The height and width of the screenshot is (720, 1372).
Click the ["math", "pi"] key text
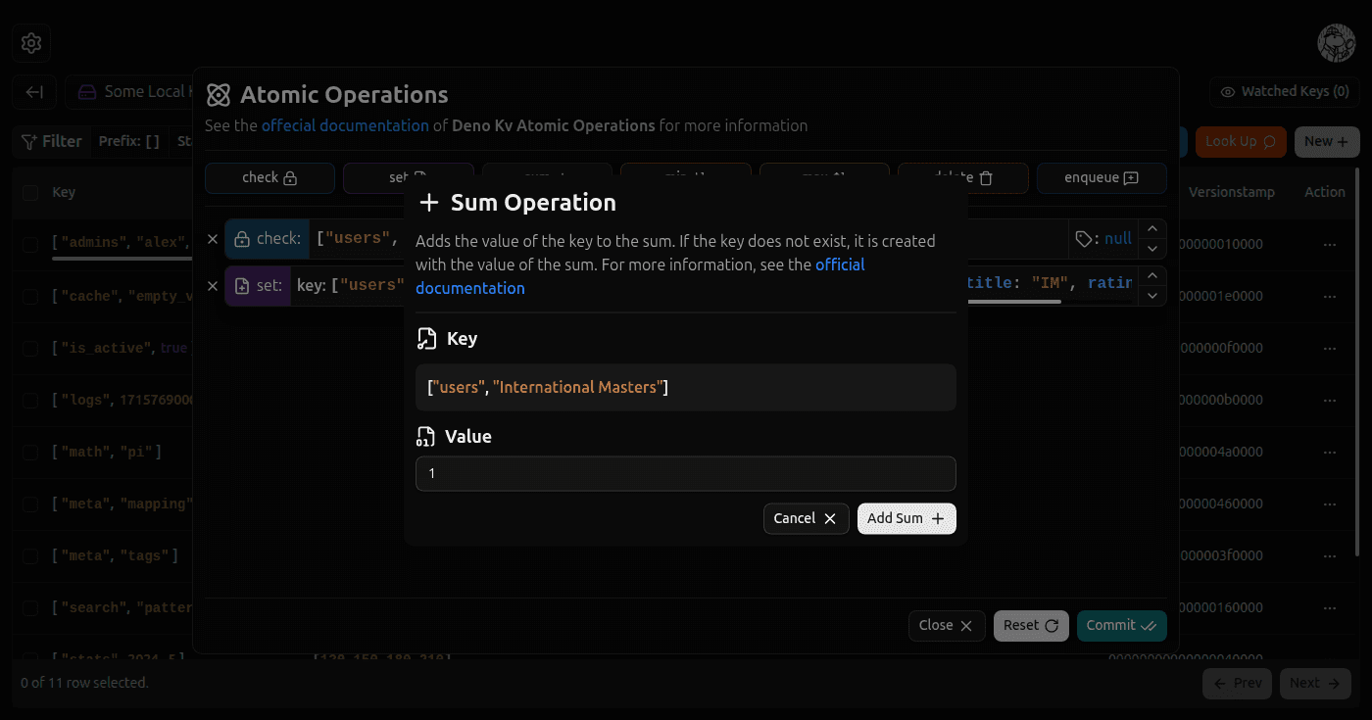(107, 452)
